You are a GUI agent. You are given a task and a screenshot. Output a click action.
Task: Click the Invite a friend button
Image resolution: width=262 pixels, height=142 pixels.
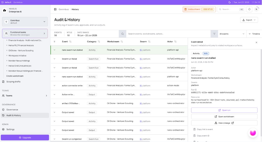[x=199, y=9]
